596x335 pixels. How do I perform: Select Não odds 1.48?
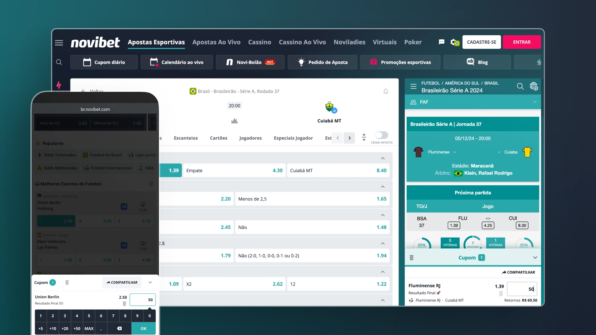[312, 227]
